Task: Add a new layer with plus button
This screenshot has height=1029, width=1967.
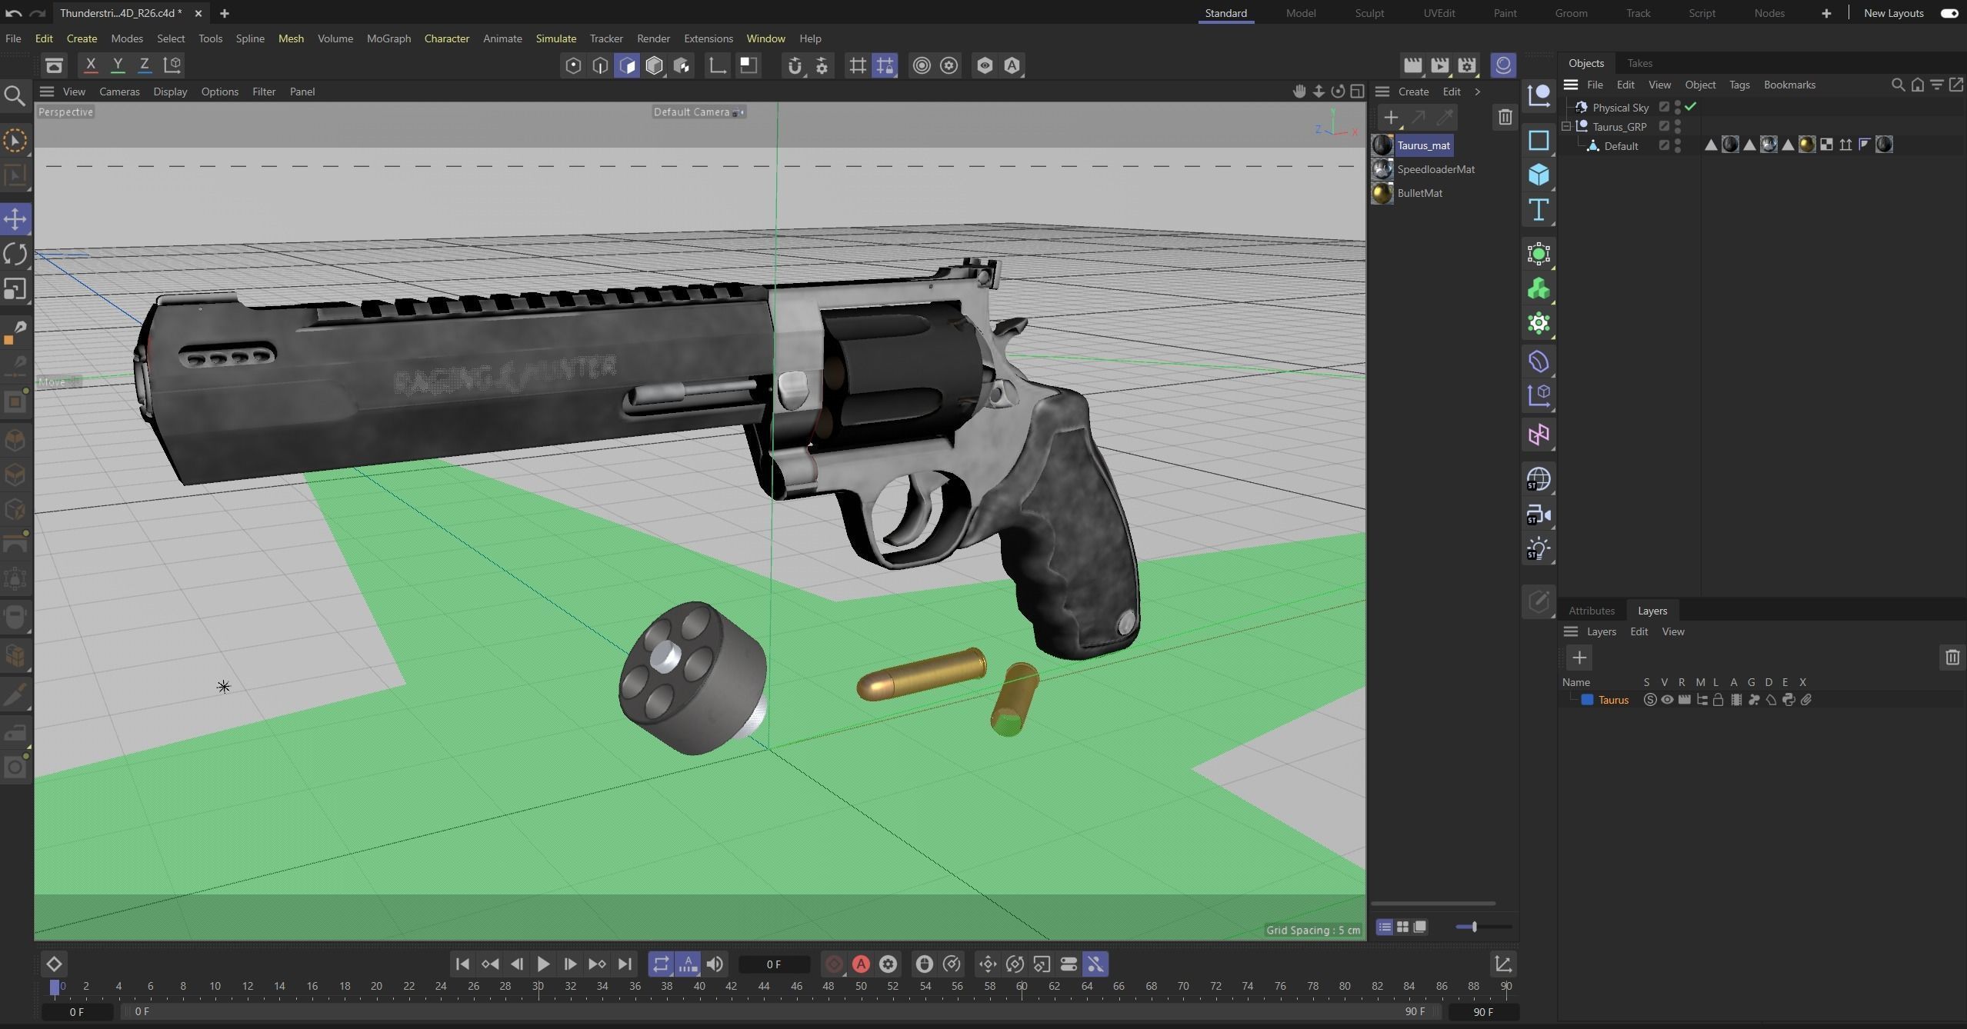Action: 1579,658
